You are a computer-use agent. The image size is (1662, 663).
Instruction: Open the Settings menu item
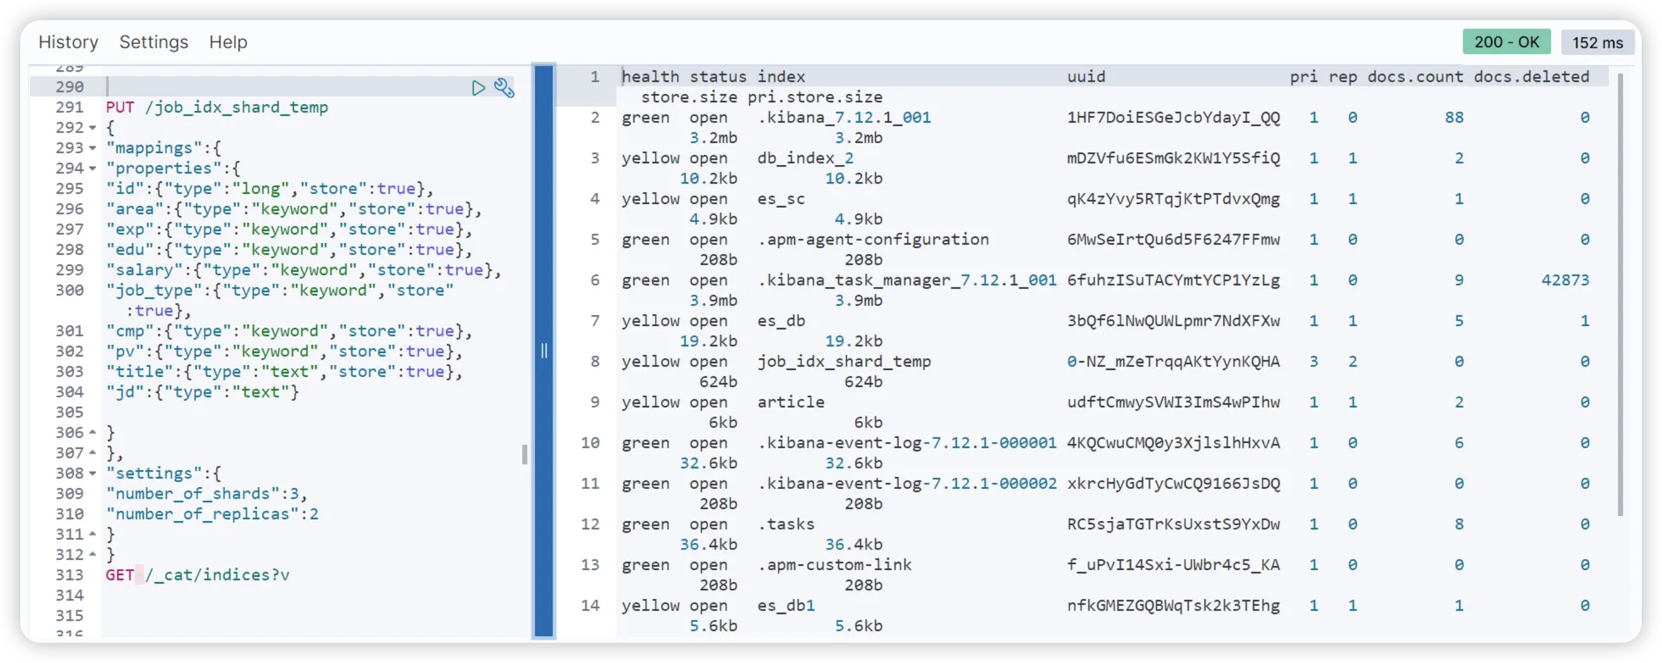tap(153, 42)
